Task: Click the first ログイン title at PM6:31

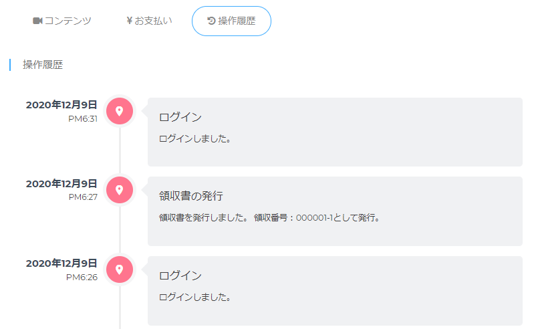Action: tap(180, 117)
